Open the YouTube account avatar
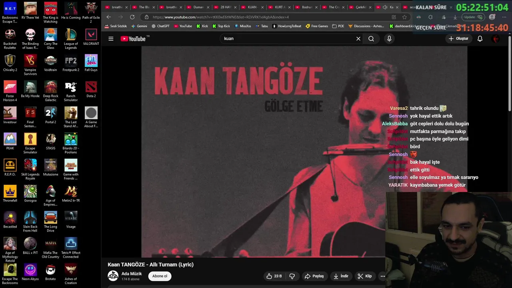The height and width of the screenshot is (288, 512). click(x=496, y=39)
